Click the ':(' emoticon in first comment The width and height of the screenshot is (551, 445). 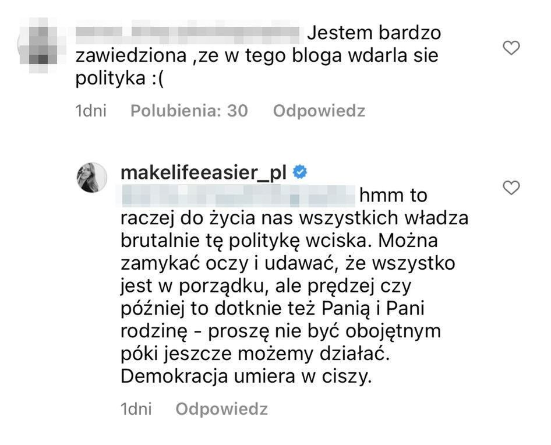156,79
